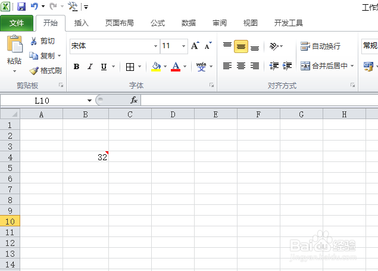Open the font color dropdown arrow
Screen dimensions: 378x271
pos(185,66)
